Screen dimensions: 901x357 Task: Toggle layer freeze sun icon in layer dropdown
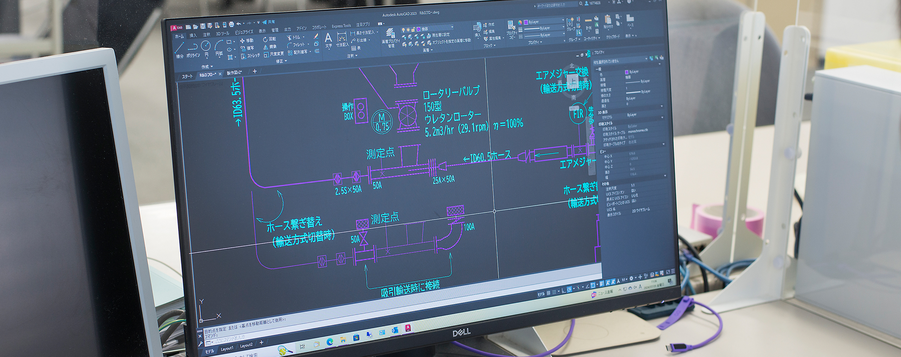[x=408, y=30]
